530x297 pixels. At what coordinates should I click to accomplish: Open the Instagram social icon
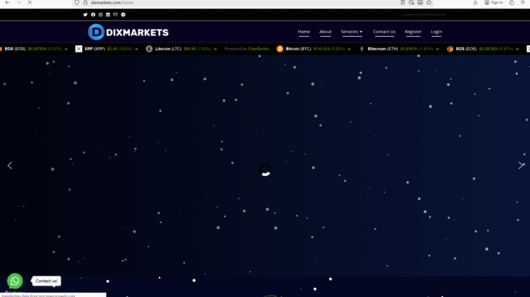coord(100,14)
